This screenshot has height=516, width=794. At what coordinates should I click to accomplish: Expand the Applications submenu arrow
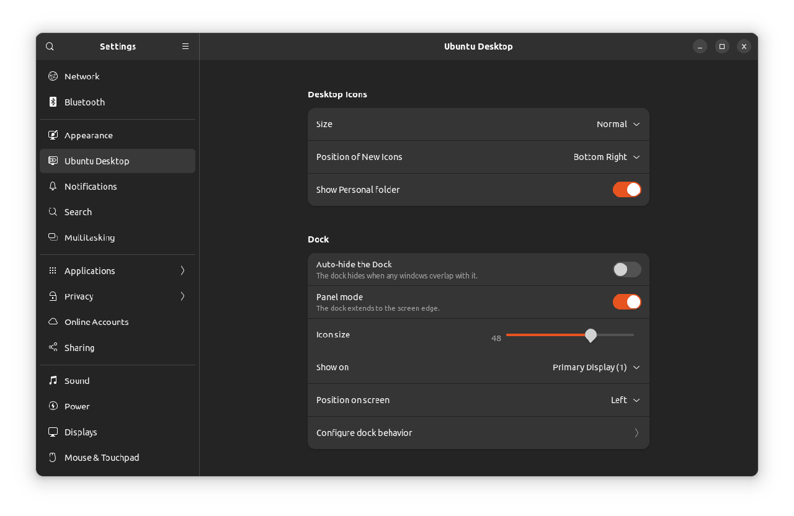pos(182,270)
